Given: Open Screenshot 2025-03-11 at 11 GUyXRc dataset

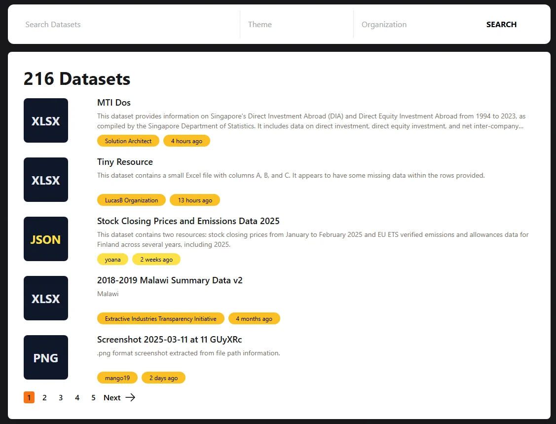Looking at the screenshot, I should click(x=169, y=340).
